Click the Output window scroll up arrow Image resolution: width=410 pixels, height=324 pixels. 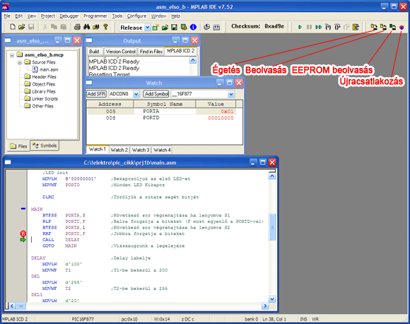click(193, 60)
